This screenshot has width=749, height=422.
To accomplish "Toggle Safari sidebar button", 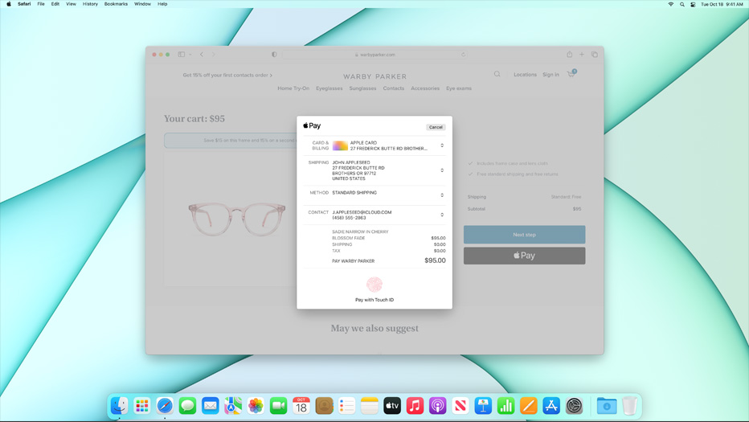I will click(x=182, y=55).
